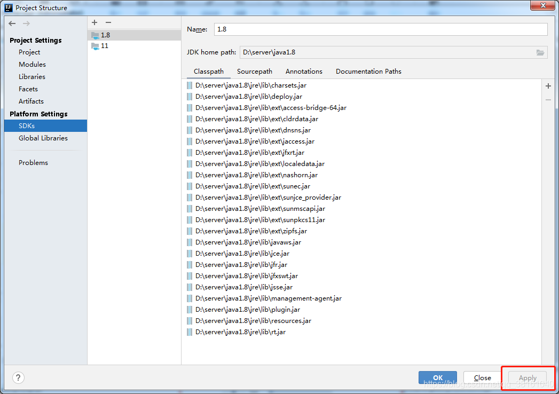The image size is (559, 394).
Task: Open Modules settings page
Action: click(x=32, y=65)
